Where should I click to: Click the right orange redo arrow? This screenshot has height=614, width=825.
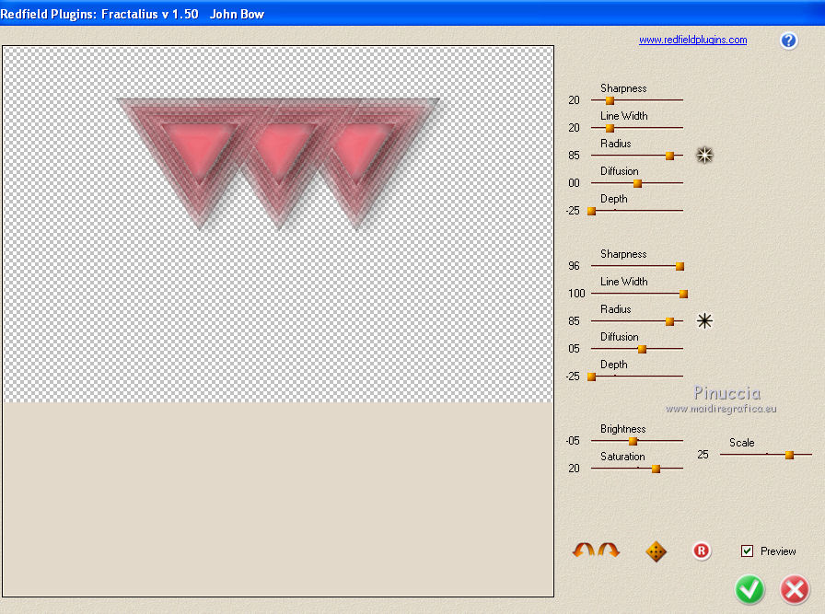coord(609,550)
